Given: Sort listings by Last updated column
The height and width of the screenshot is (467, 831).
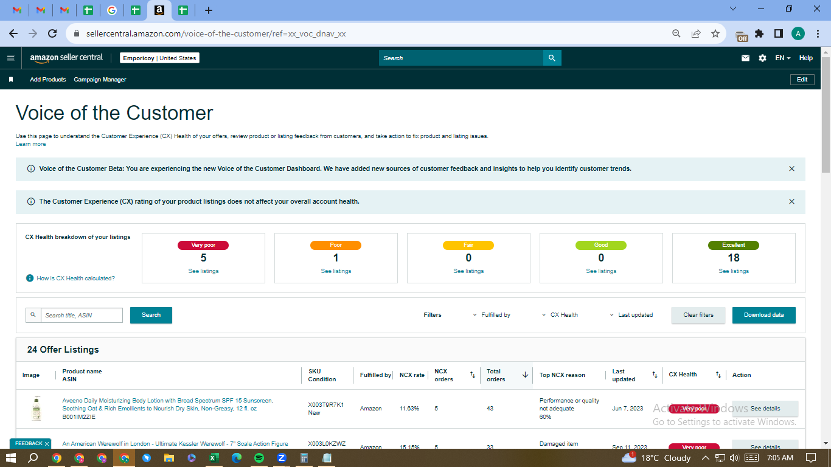Looking at the screenshot, I should (655, 375).
